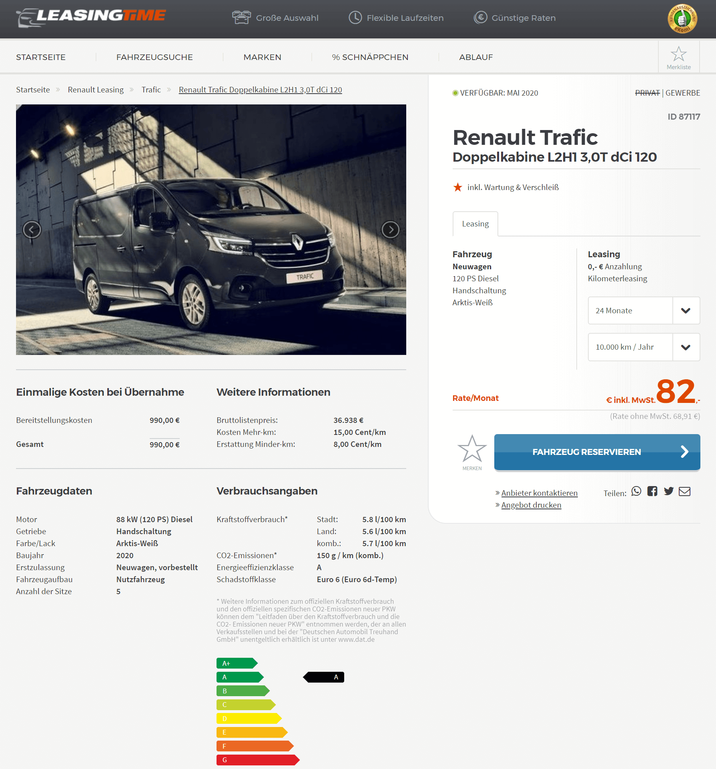Click the LeasingTime logo
The image size is (716, 769).
pyautogui.click(x=91, y=18)
